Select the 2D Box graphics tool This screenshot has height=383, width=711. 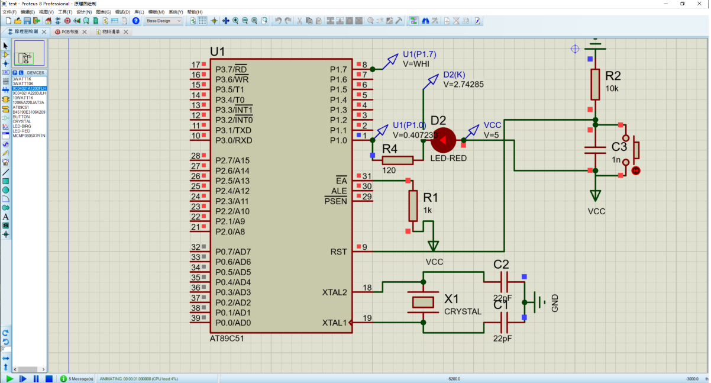[6, 182]
